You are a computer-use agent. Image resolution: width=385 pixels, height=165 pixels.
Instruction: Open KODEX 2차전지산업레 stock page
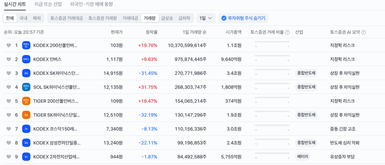coord(57,157)
